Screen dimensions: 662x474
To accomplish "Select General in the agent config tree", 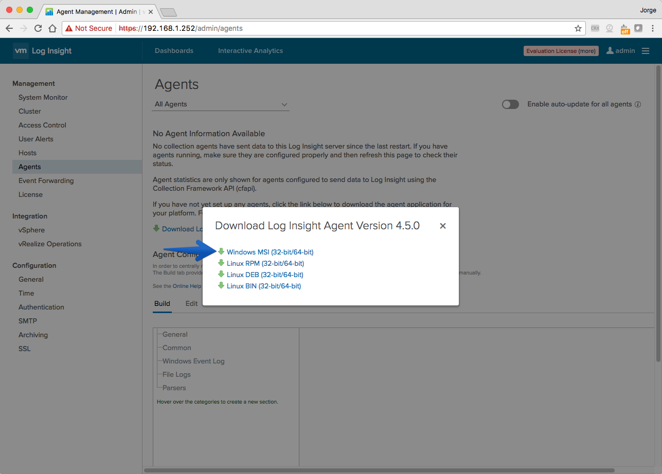I will (175, 334).
